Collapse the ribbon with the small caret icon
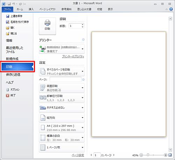 coord(167,9)
